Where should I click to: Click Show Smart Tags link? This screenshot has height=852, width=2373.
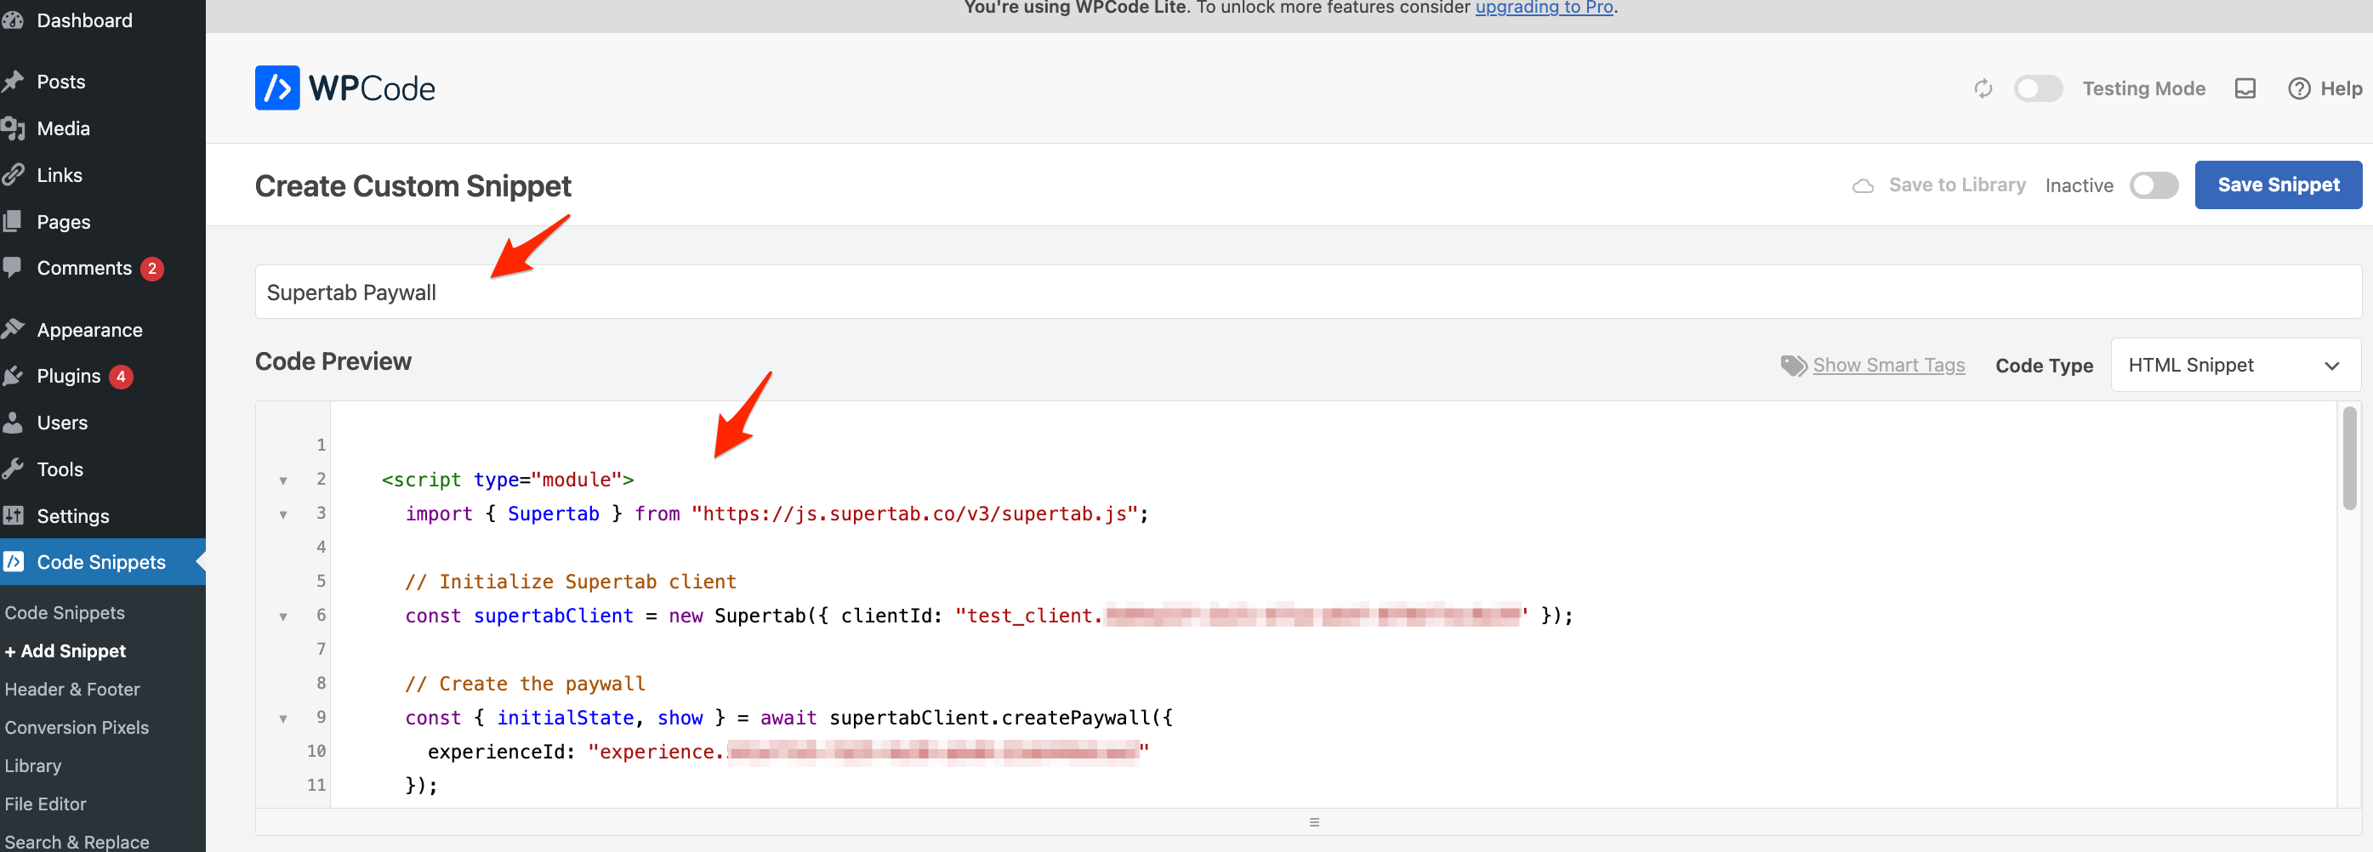click(1888, 366)
